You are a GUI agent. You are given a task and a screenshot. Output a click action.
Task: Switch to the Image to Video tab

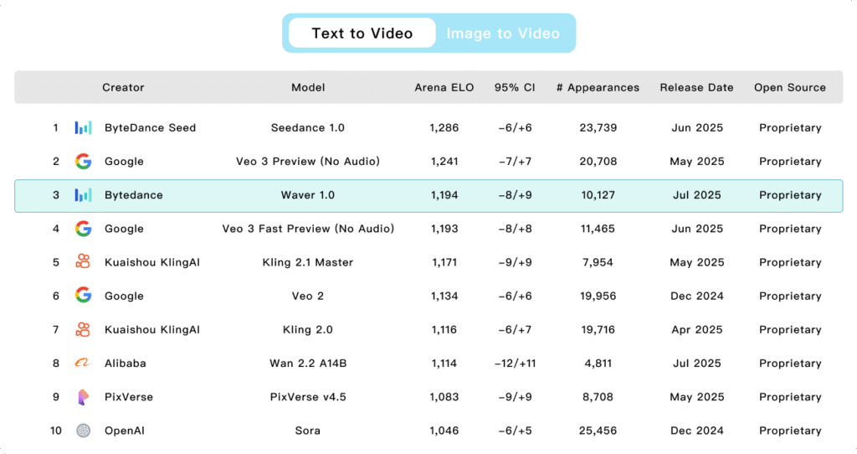pos(503,34)
